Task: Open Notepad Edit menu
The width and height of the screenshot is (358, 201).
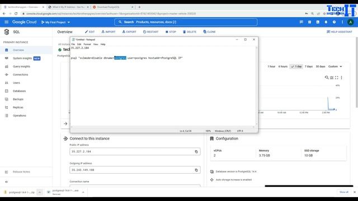Action: click(x=79, y=44)
